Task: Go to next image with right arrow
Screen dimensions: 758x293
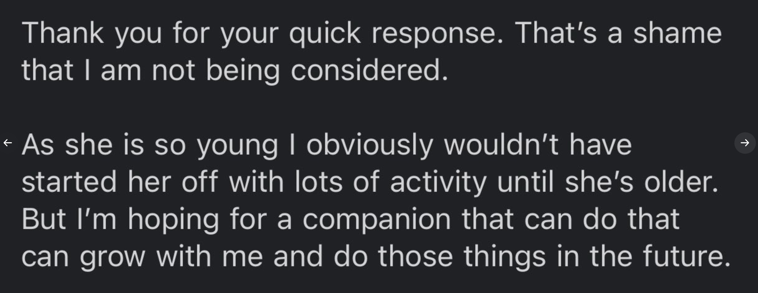Action: pos(745,143)
